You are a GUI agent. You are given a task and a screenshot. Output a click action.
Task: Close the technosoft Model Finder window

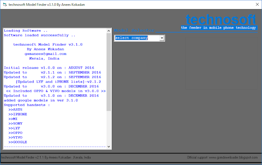(257, 5)
